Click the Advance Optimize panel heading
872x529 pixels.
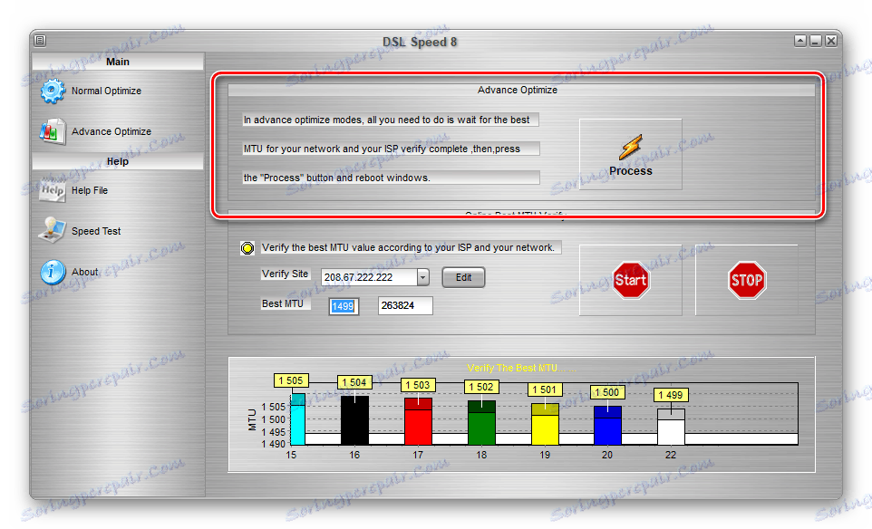[518, 90]
